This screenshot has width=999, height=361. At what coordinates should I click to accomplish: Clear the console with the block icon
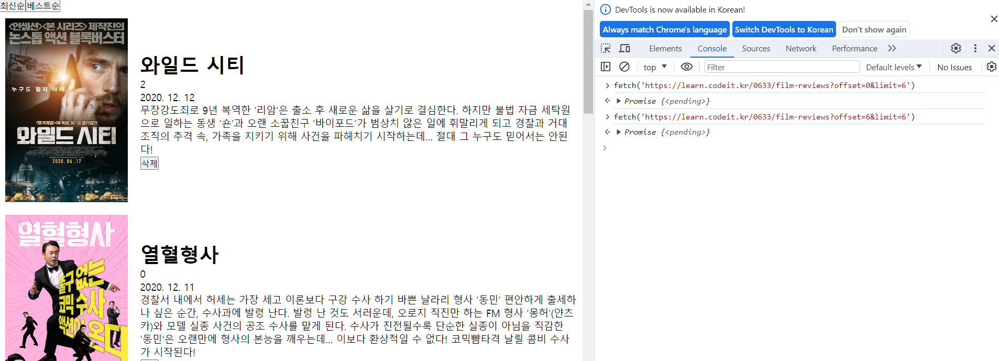(624, 67)
